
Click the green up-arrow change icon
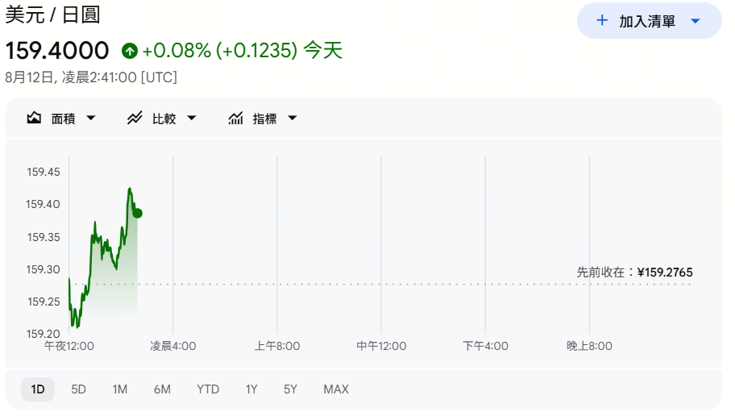(130, 51)
